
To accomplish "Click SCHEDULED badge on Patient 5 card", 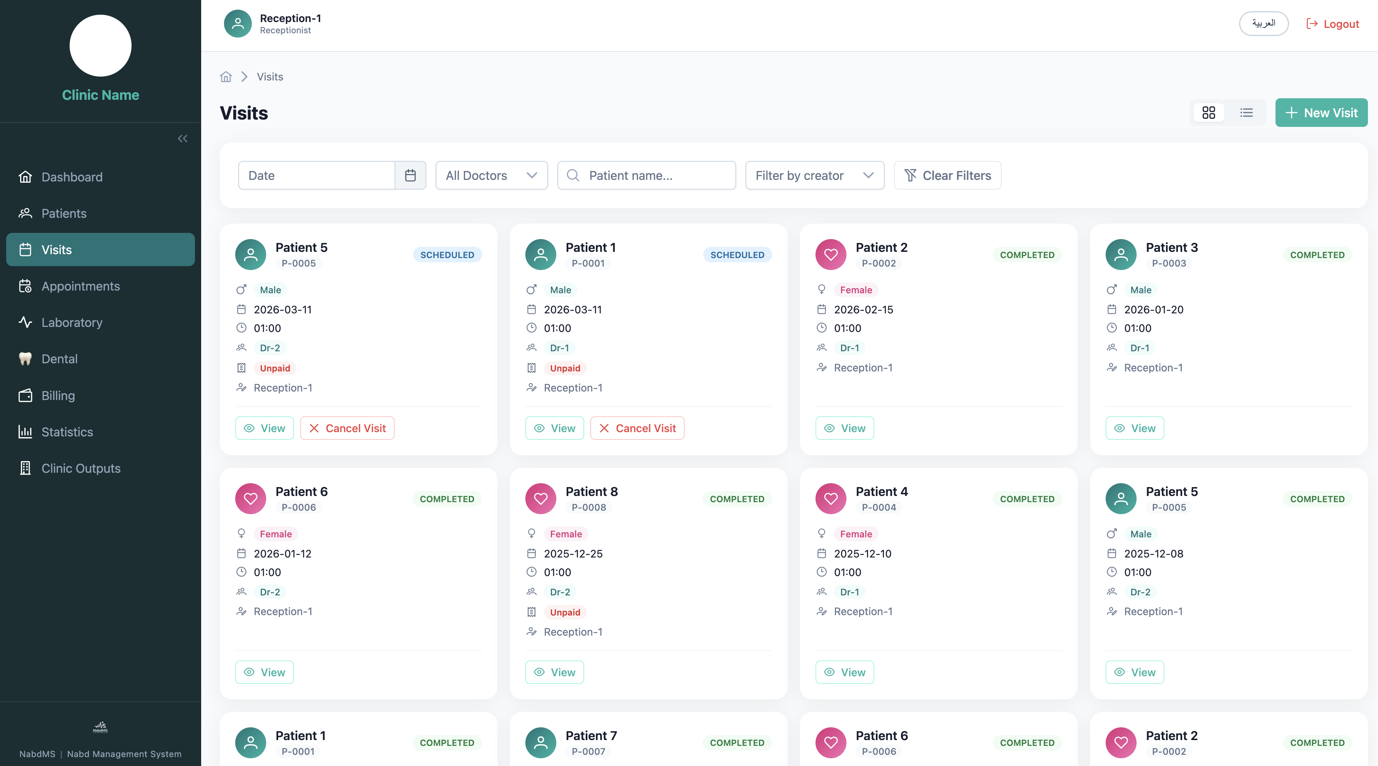I will [x=447, y=255].
